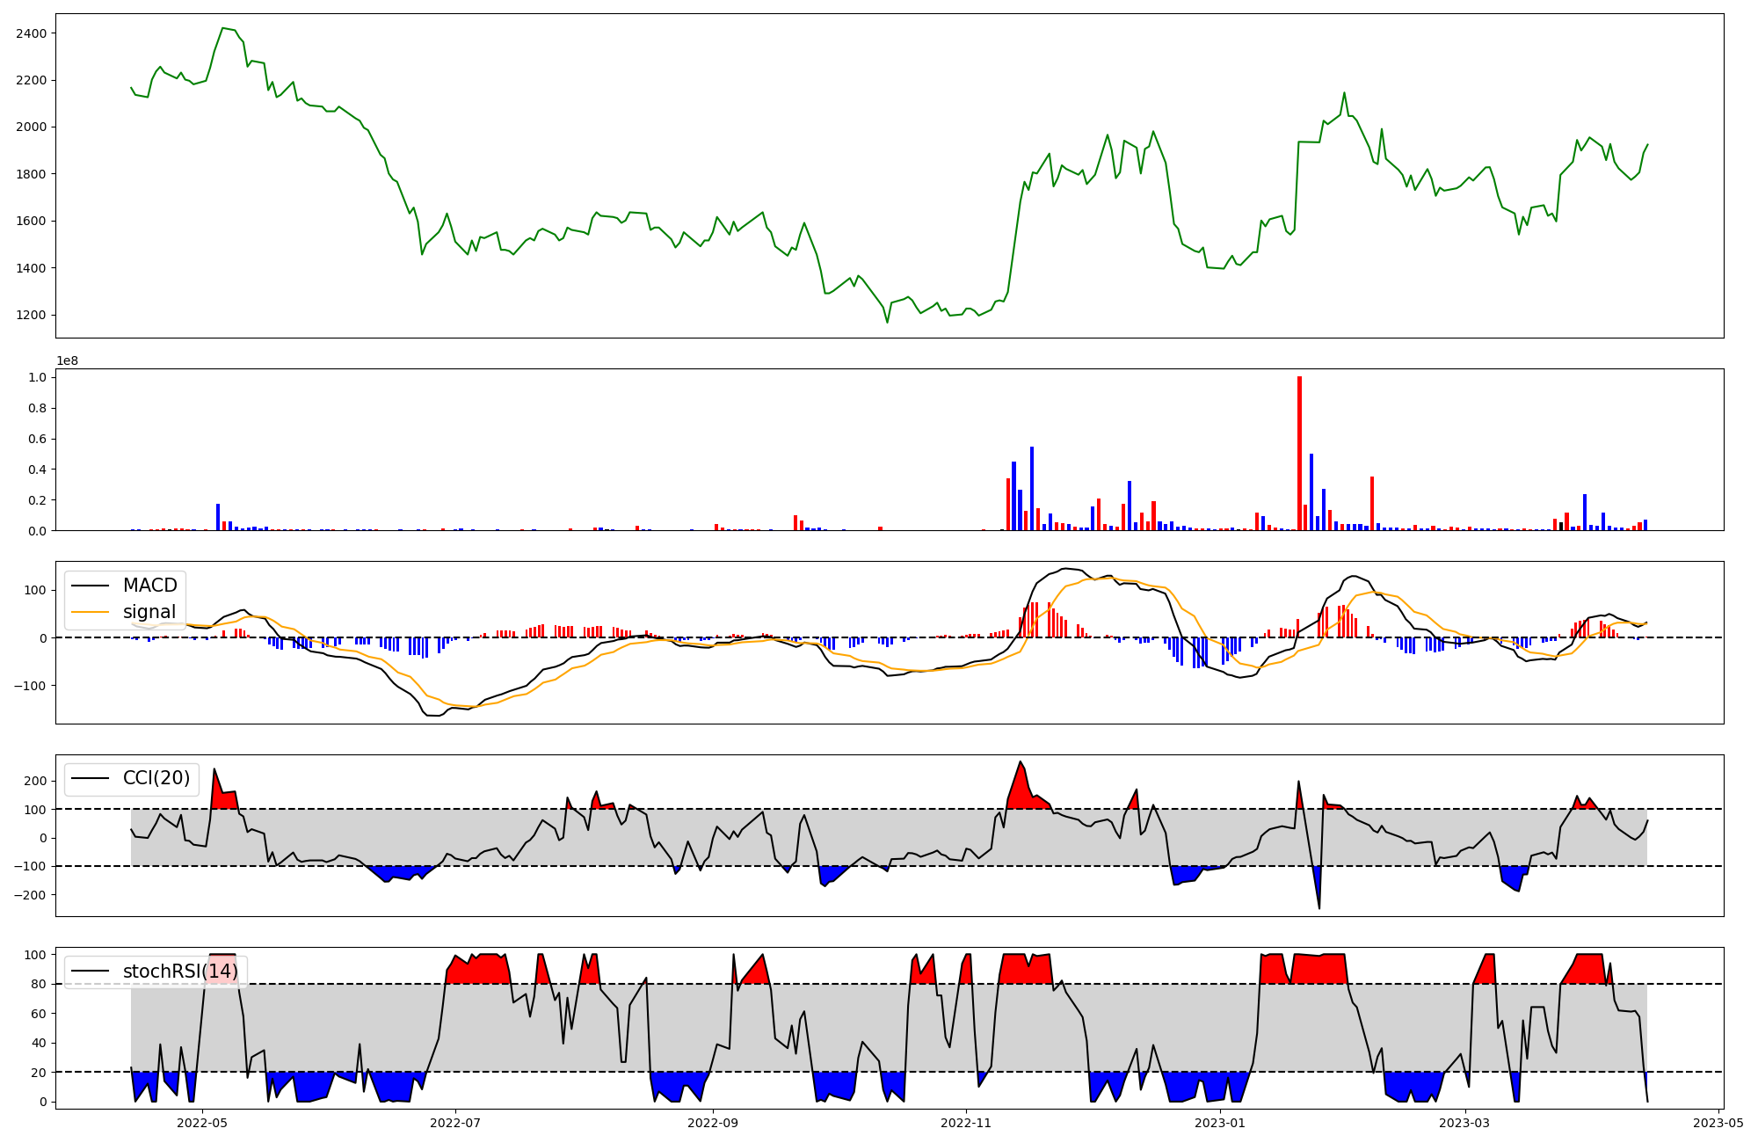This screenshot has width=1758, height=1143.
Task: Click the 2022-05 x-axis date label
Action: pyautogui.click(x=202, y=1122)
